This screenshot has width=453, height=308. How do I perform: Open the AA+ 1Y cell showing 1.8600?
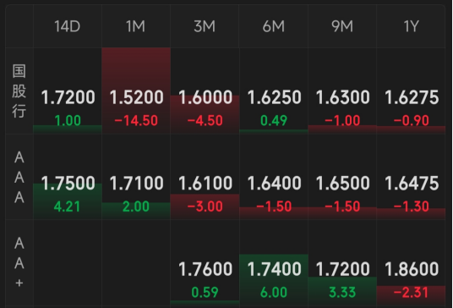(411, 262)
